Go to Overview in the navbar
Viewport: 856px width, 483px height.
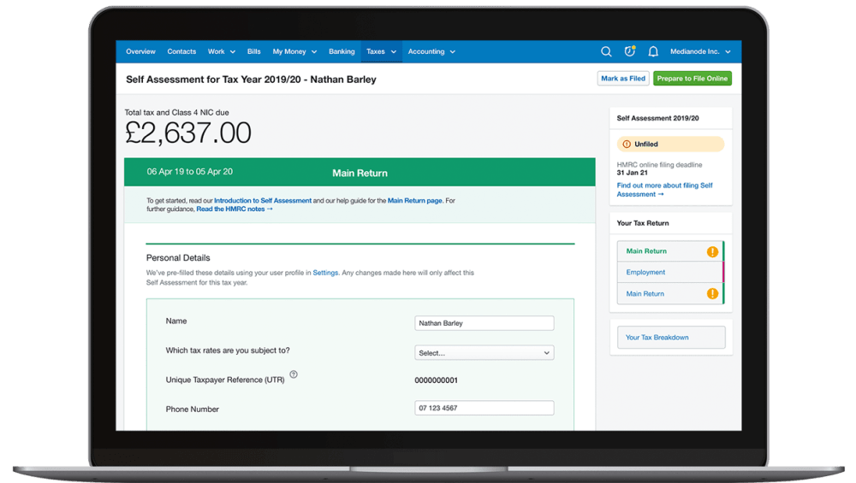141,51
